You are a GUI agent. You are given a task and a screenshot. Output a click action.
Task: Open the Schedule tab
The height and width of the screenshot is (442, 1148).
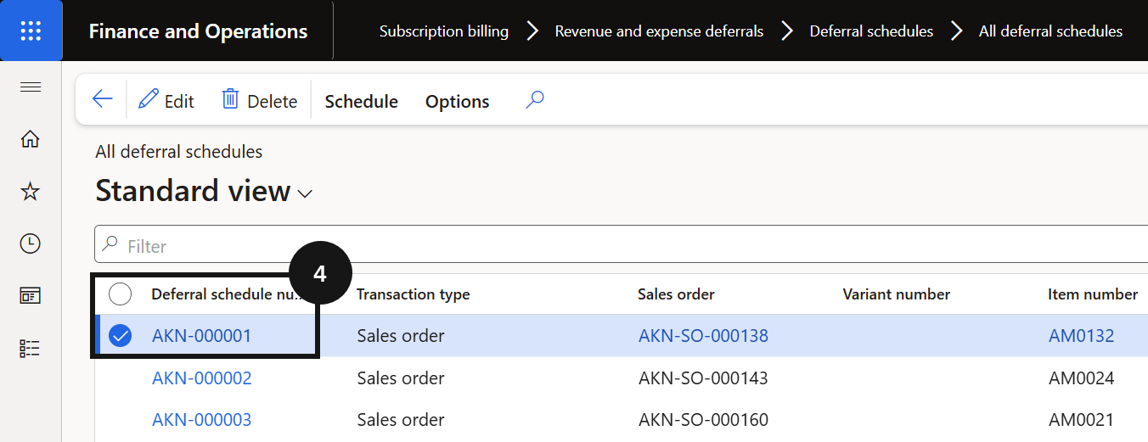point(362,101)
